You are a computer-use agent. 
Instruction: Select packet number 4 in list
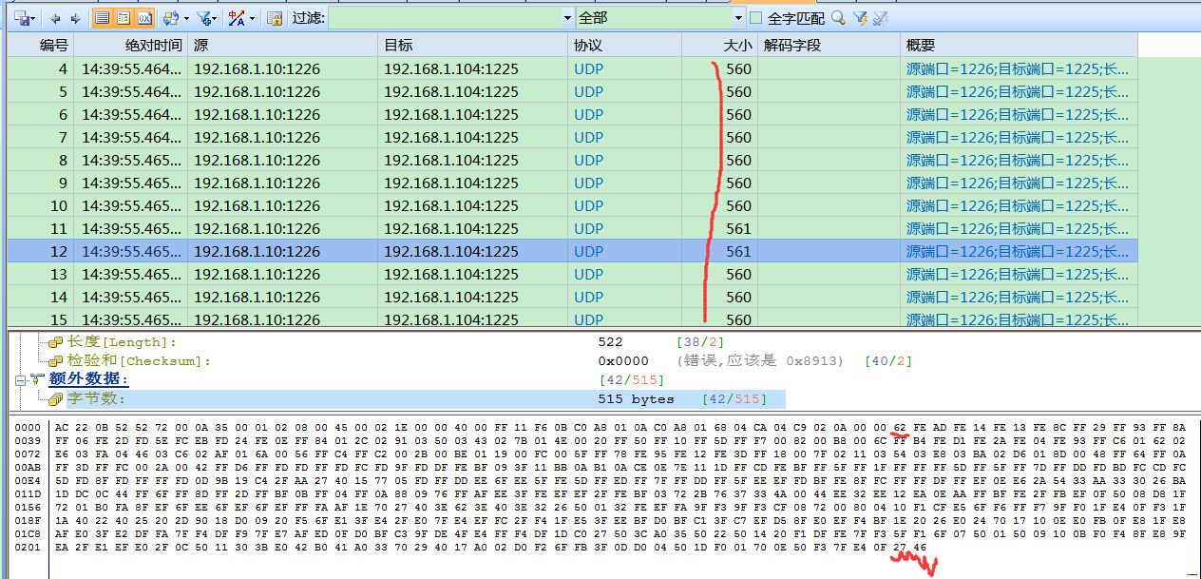pyautogui.click(x=285, y=68)
